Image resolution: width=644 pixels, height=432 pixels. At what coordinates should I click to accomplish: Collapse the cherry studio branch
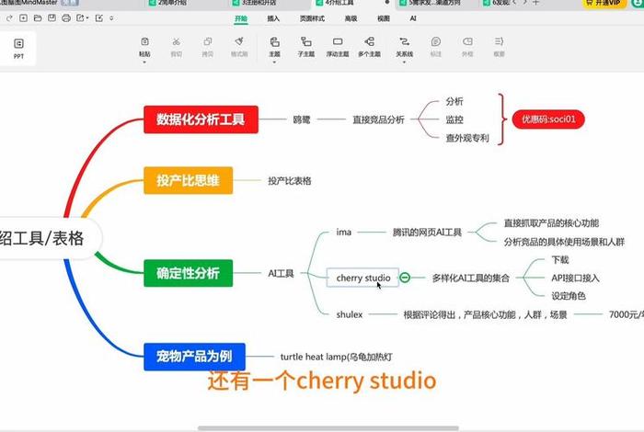405,278
